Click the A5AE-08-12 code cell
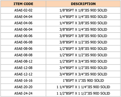This screenshot has height=97, width=121. (23, 61)
